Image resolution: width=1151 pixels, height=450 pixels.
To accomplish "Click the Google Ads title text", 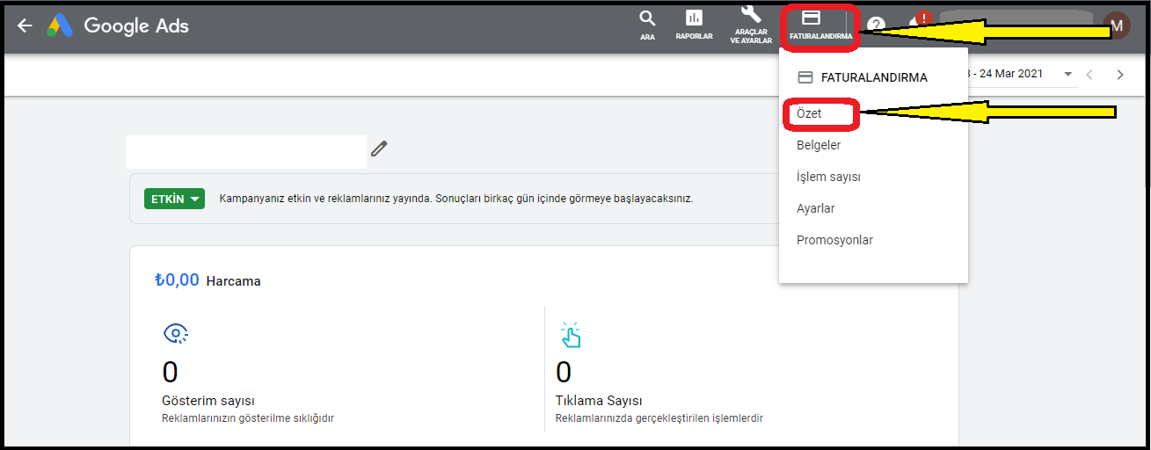I will [x=136, y=25].
